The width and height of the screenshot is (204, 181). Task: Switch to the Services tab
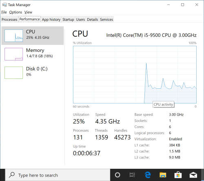106,20
